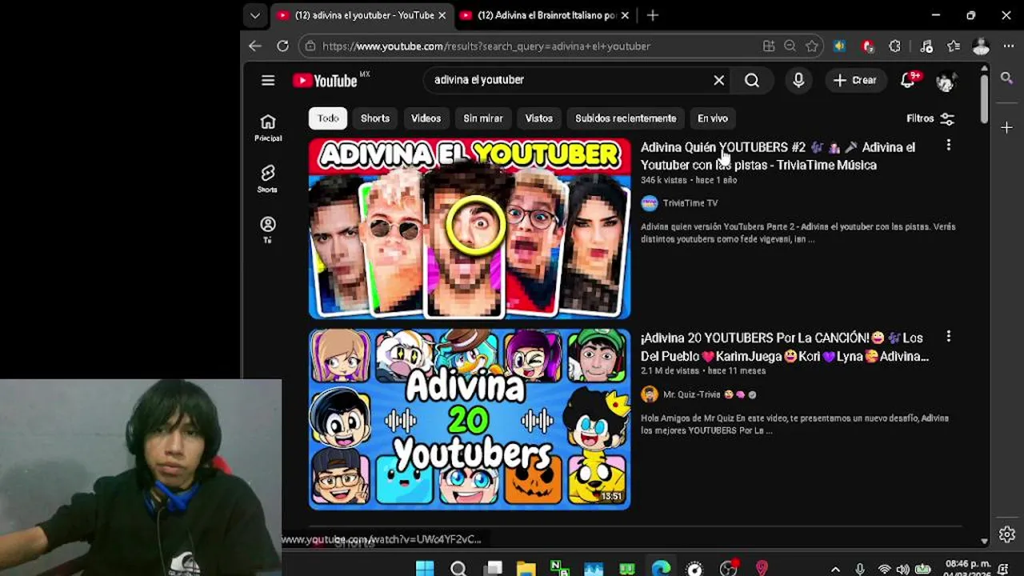This screenshot has width=1024, height=576.
Task: Start voice search with the microphone button
Action: [798, 80]
